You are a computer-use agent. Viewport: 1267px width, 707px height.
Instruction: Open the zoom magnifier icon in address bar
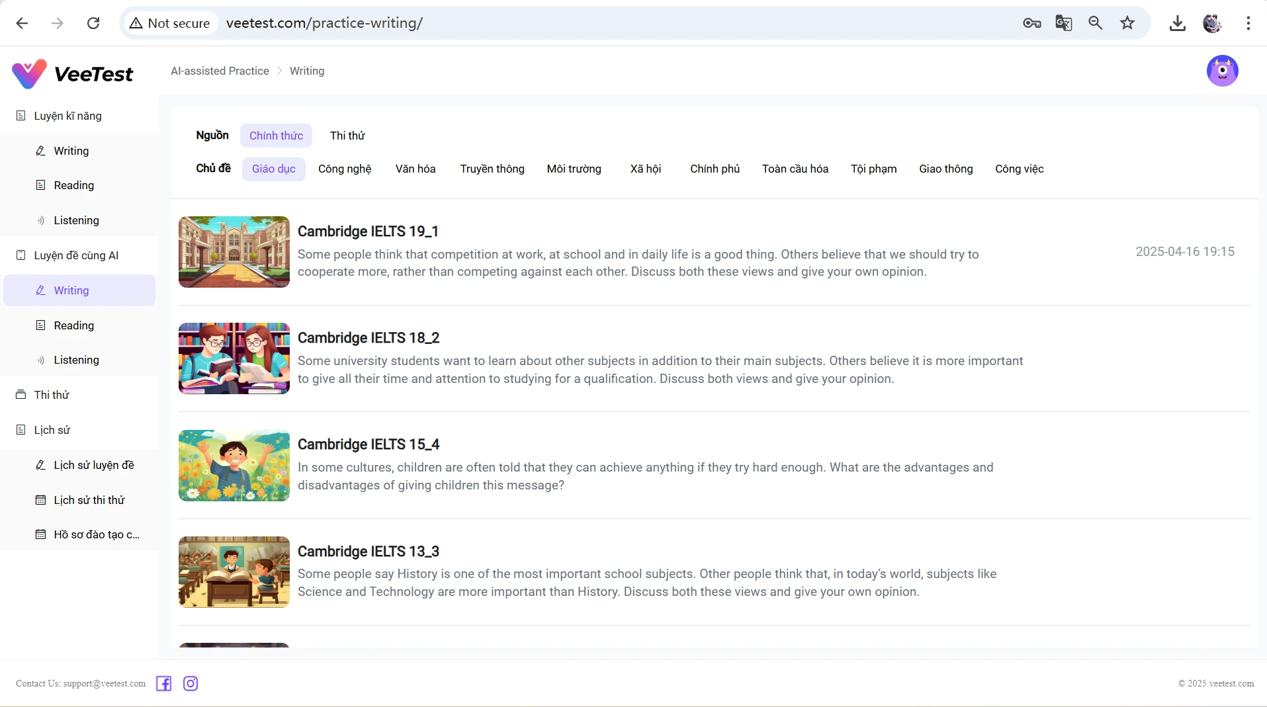coord(1096,23)
